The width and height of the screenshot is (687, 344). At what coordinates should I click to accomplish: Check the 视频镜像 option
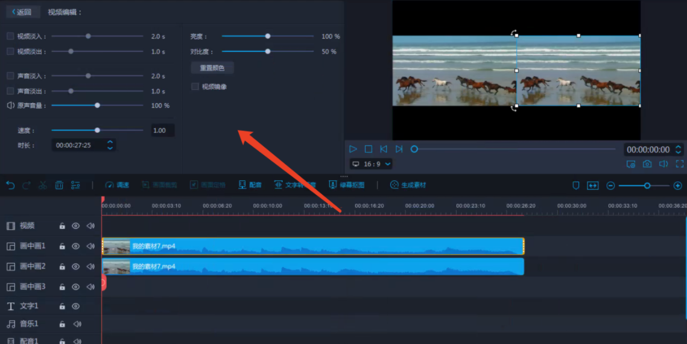[x=195, y=87]
